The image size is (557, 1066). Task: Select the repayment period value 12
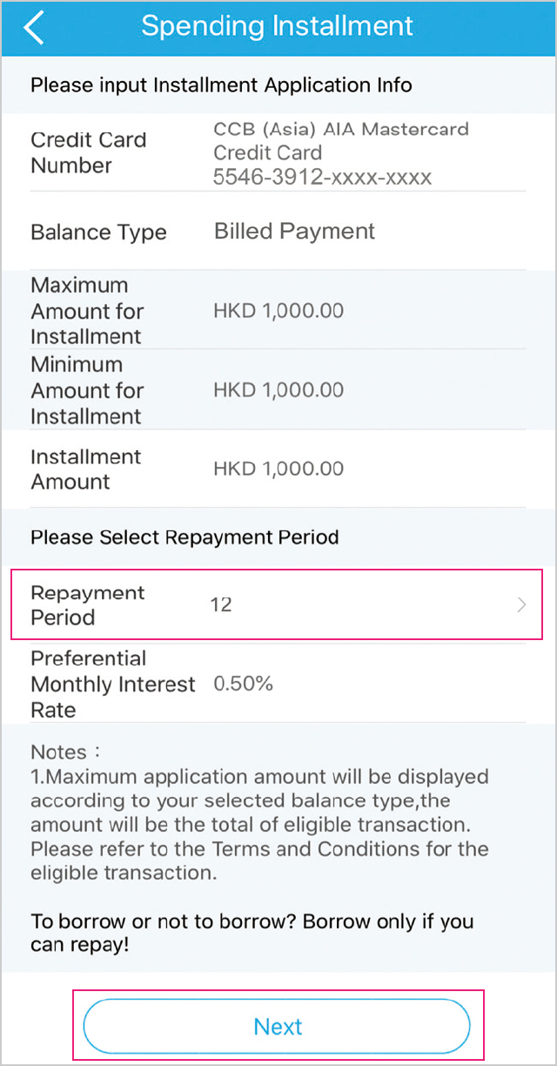point(221,604)
